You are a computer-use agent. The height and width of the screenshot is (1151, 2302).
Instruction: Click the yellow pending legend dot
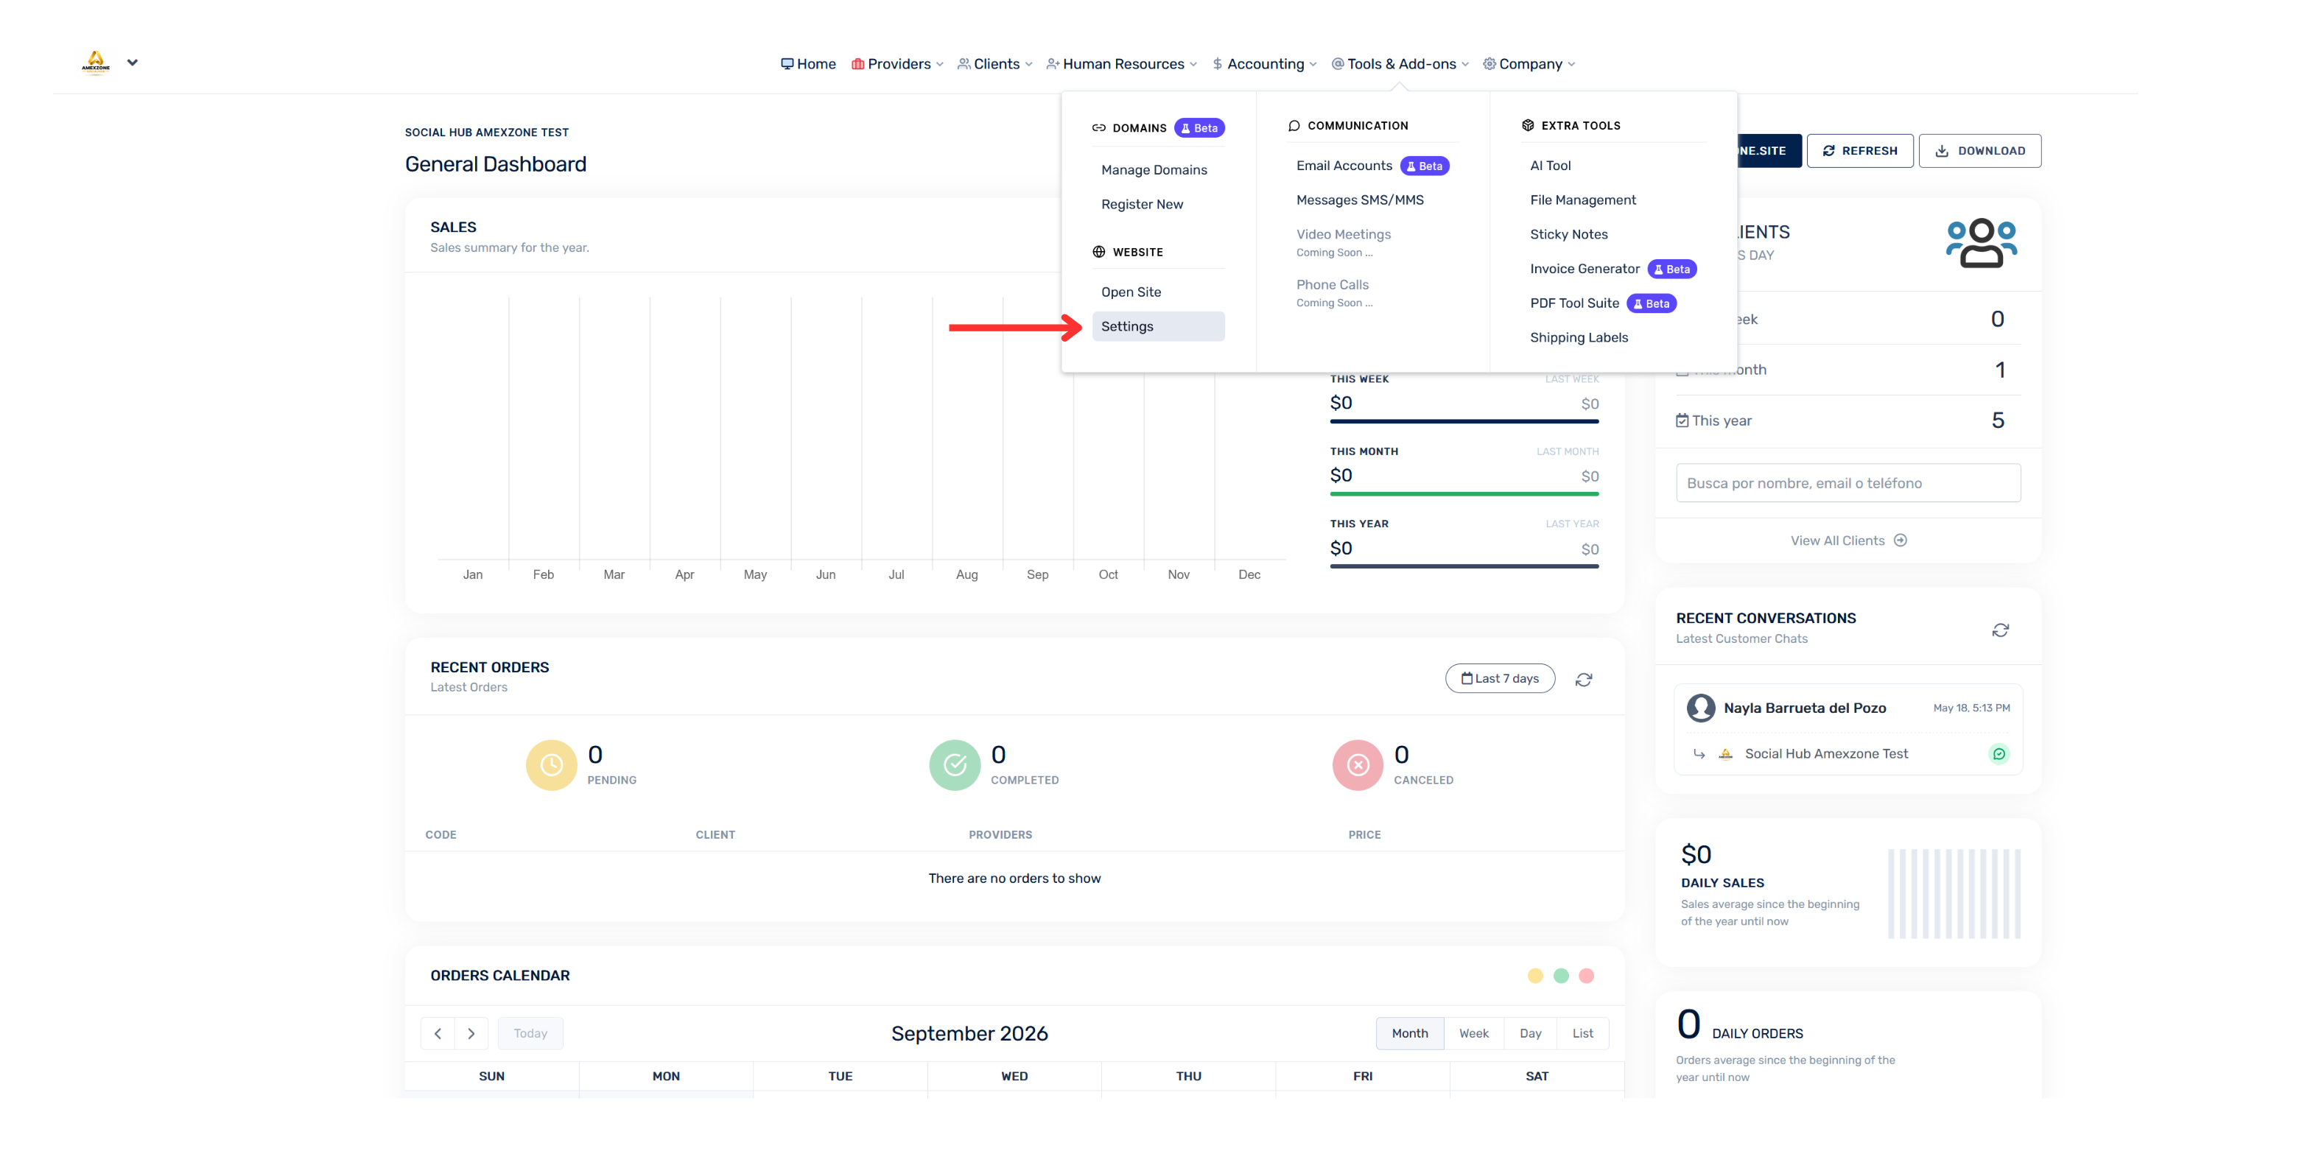pyautogui.click(x=1535, y=976)
